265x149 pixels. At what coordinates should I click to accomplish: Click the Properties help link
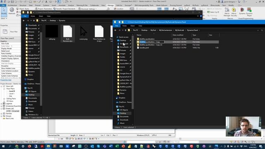[x=6, y=80]
